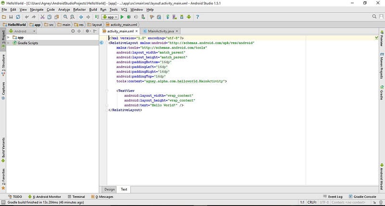Open the Android Monitor tool window
This screenshot has width=385, height=206.
pos(44,197)
